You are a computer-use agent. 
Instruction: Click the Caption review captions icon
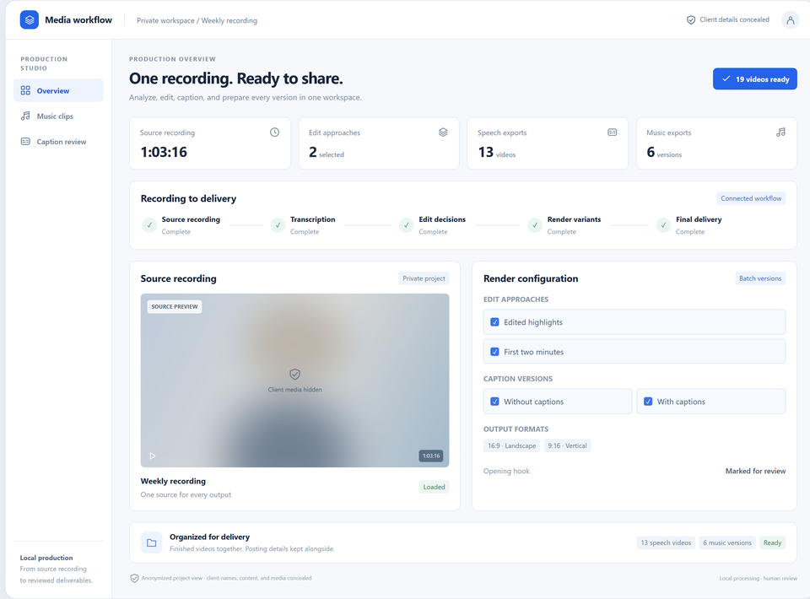25,142
